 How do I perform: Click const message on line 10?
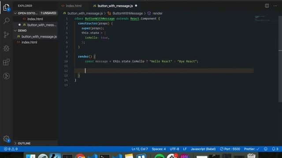[x=96, y=61]
